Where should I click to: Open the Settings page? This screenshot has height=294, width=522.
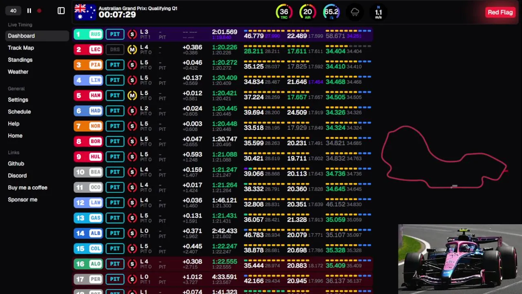[x=18, y=100]
